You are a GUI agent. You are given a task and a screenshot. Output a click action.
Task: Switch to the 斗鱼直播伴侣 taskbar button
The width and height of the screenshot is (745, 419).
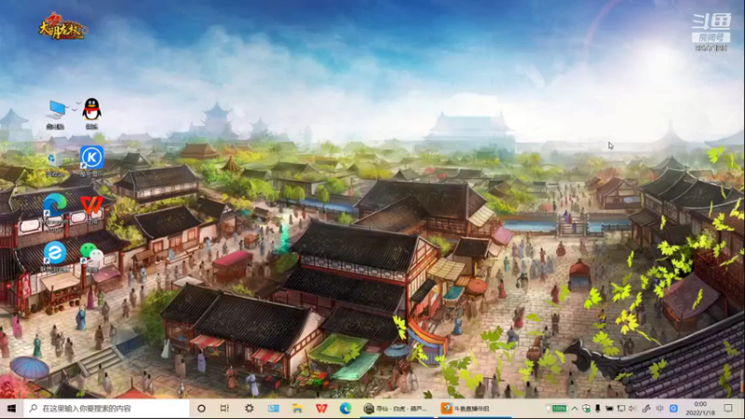474,408
